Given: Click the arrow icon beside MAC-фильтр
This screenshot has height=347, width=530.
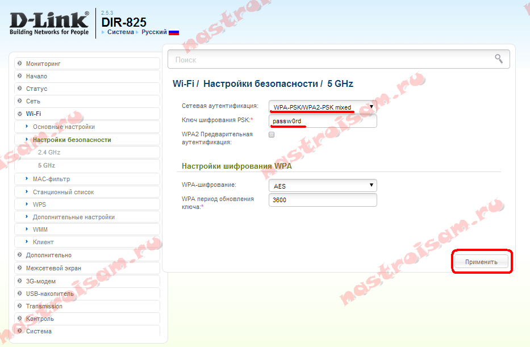Looking at the screenshot, I should tap(27, 179).
